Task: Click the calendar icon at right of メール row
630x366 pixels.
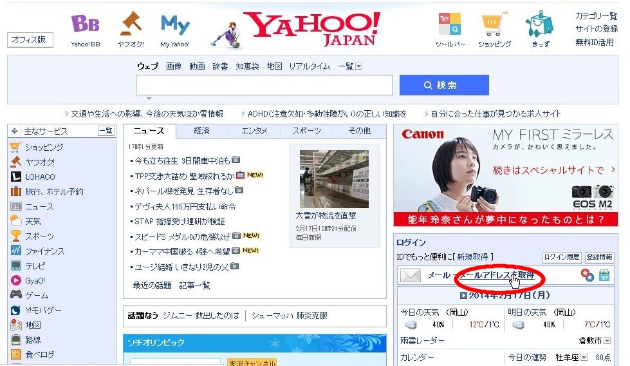Action: click(x=604, y=276)
